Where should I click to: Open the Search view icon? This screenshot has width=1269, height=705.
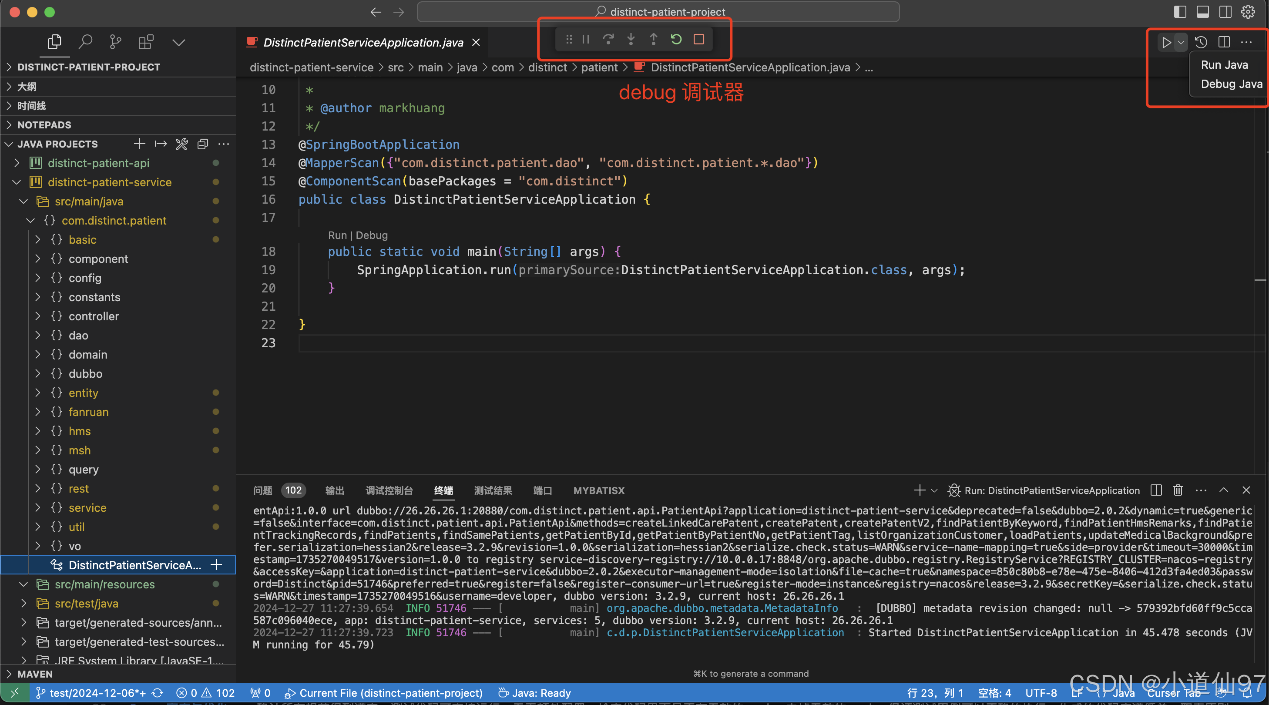(85, 42)
